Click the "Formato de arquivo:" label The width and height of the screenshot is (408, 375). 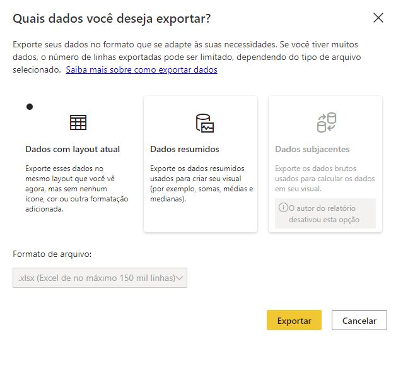tap(52, 254)
